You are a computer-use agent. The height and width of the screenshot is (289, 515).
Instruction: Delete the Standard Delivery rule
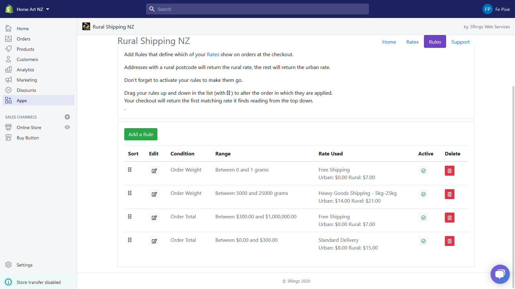coord(449,241)
